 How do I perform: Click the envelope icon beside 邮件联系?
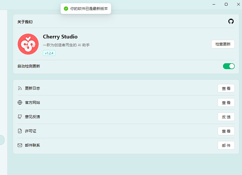click(20, 145)
